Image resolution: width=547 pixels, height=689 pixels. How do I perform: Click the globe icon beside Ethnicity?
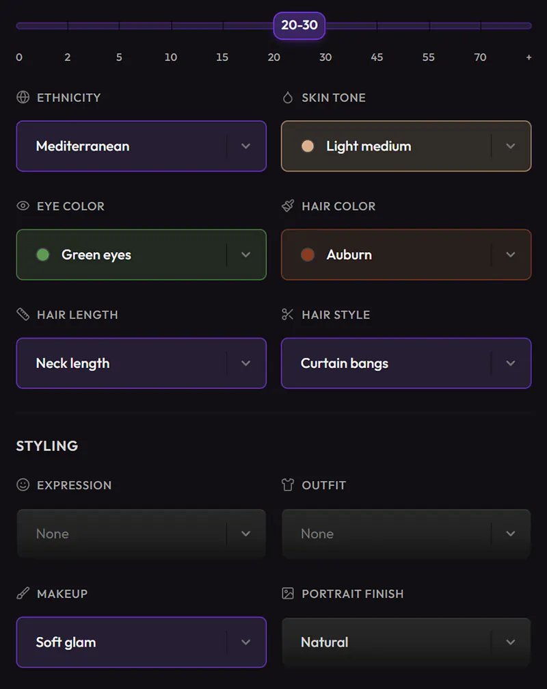pos(23,97)
